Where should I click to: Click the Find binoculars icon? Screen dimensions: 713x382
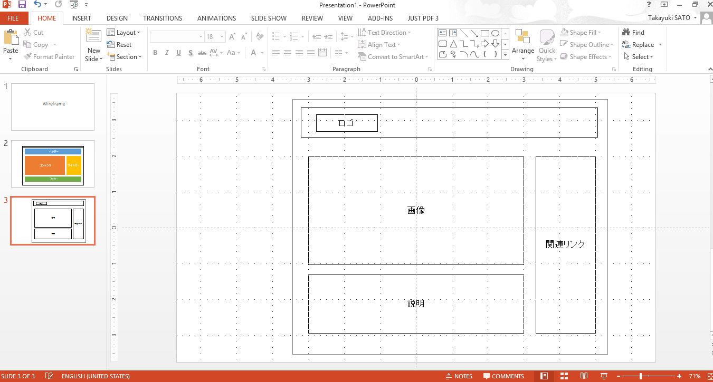pyautogui.click(x=626, y=33)
